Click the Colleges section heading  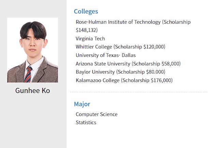pos(86,12)
